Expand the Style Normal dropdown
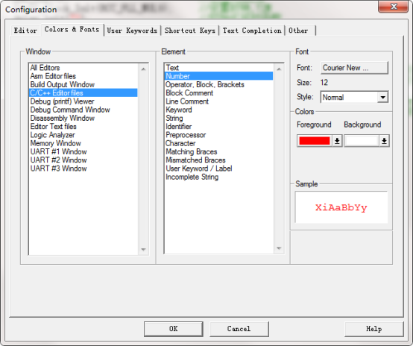413x346 pixels. 382,97
